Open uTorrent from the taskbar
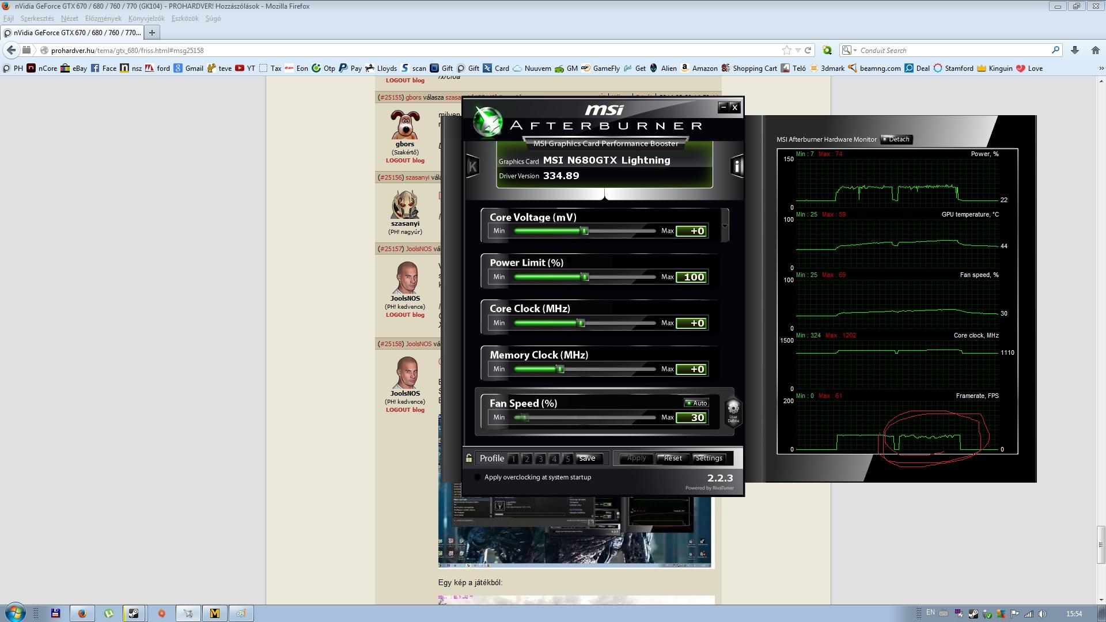The image size is (1106, 622). 108,613
